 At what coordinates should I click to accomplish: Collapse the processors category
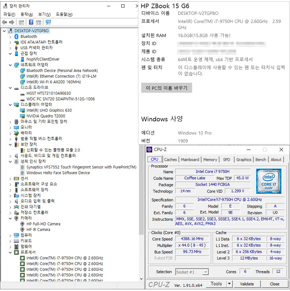(x=10, y=253)
